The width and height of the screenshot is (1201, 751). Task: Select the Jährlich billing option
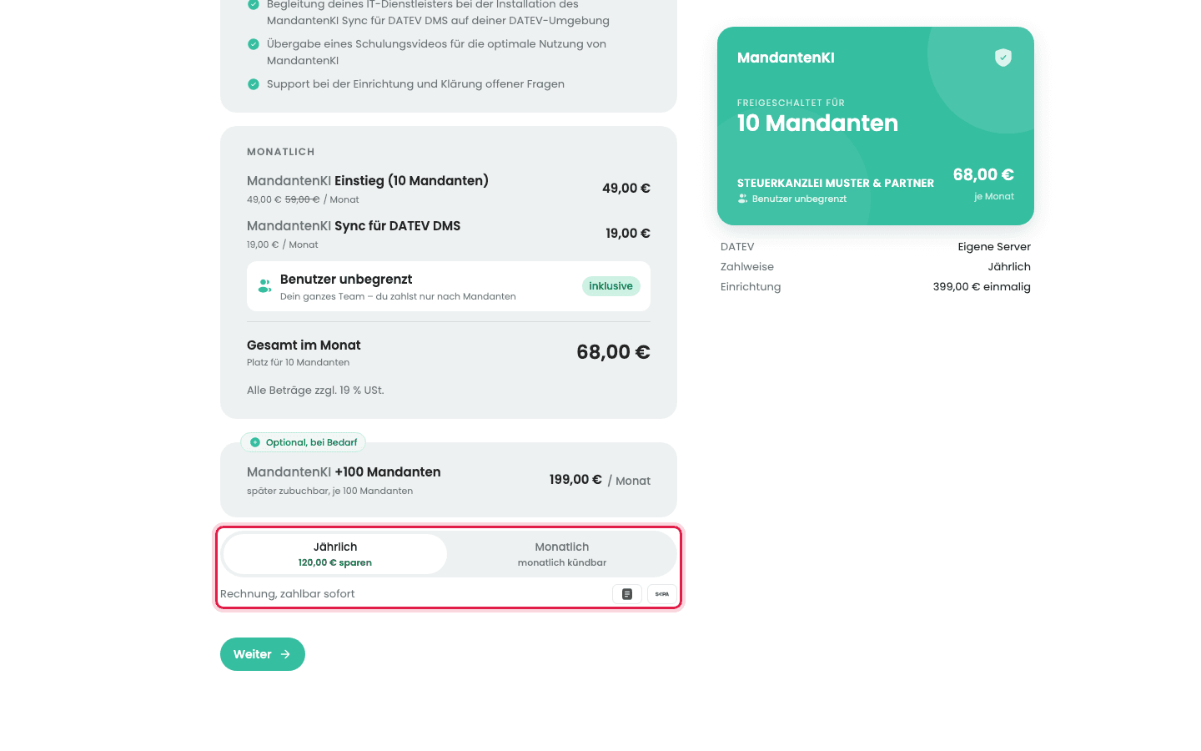click(335, 554)
